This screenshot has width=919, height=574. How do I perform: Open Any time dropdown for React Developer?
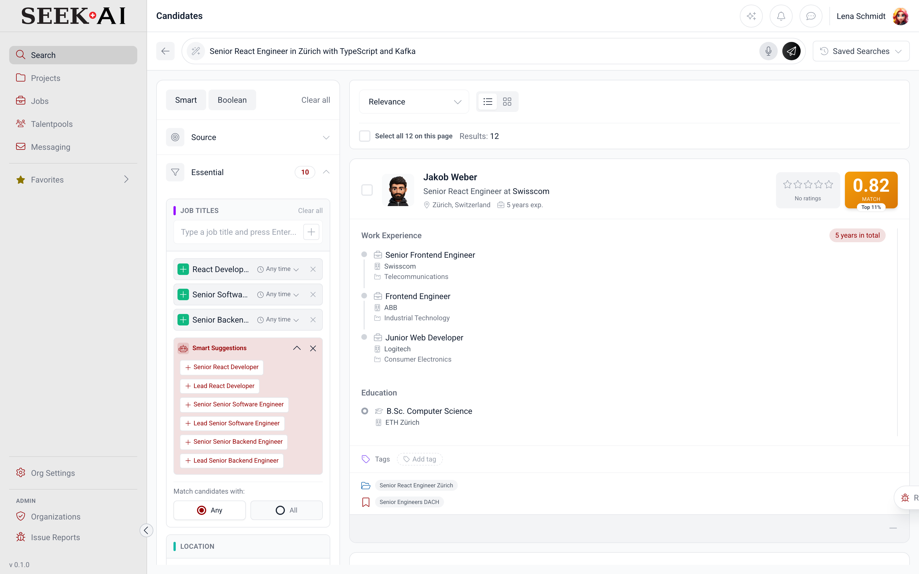click(x=278, y=269)
